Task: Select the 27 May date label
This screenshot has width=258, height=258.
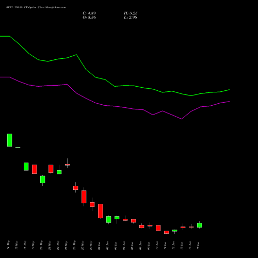Action: tap(83, 245)
